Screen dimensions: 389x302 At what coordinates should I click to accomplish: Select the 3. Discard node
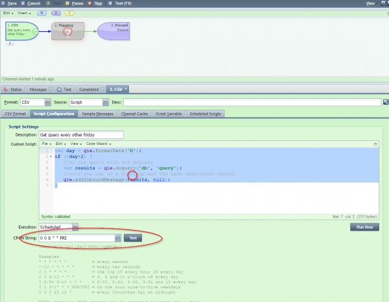tap(113, 31)
